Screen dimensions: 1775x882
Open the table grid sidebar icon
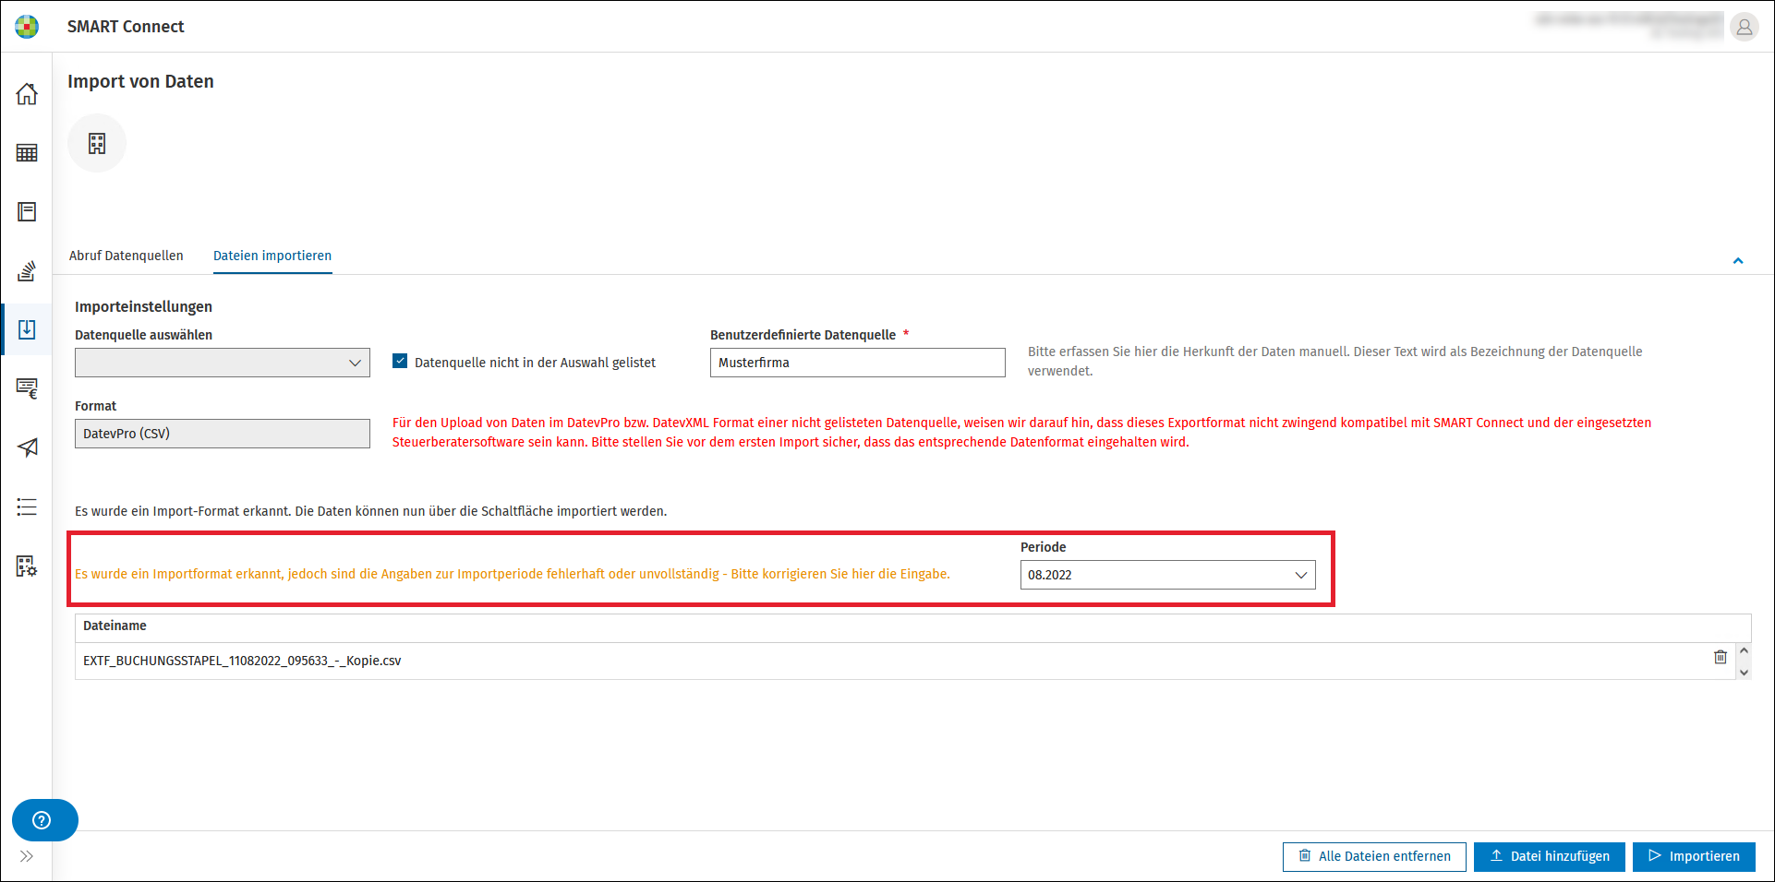27,153
